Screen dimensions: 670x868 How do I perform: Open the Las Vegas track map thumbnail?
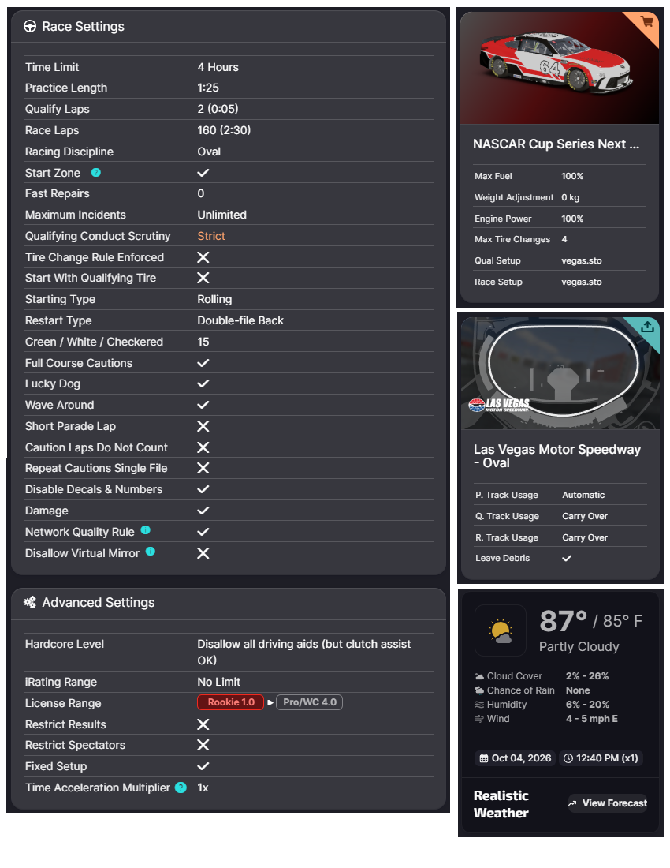pyautogui.click(x=560, y=373)
